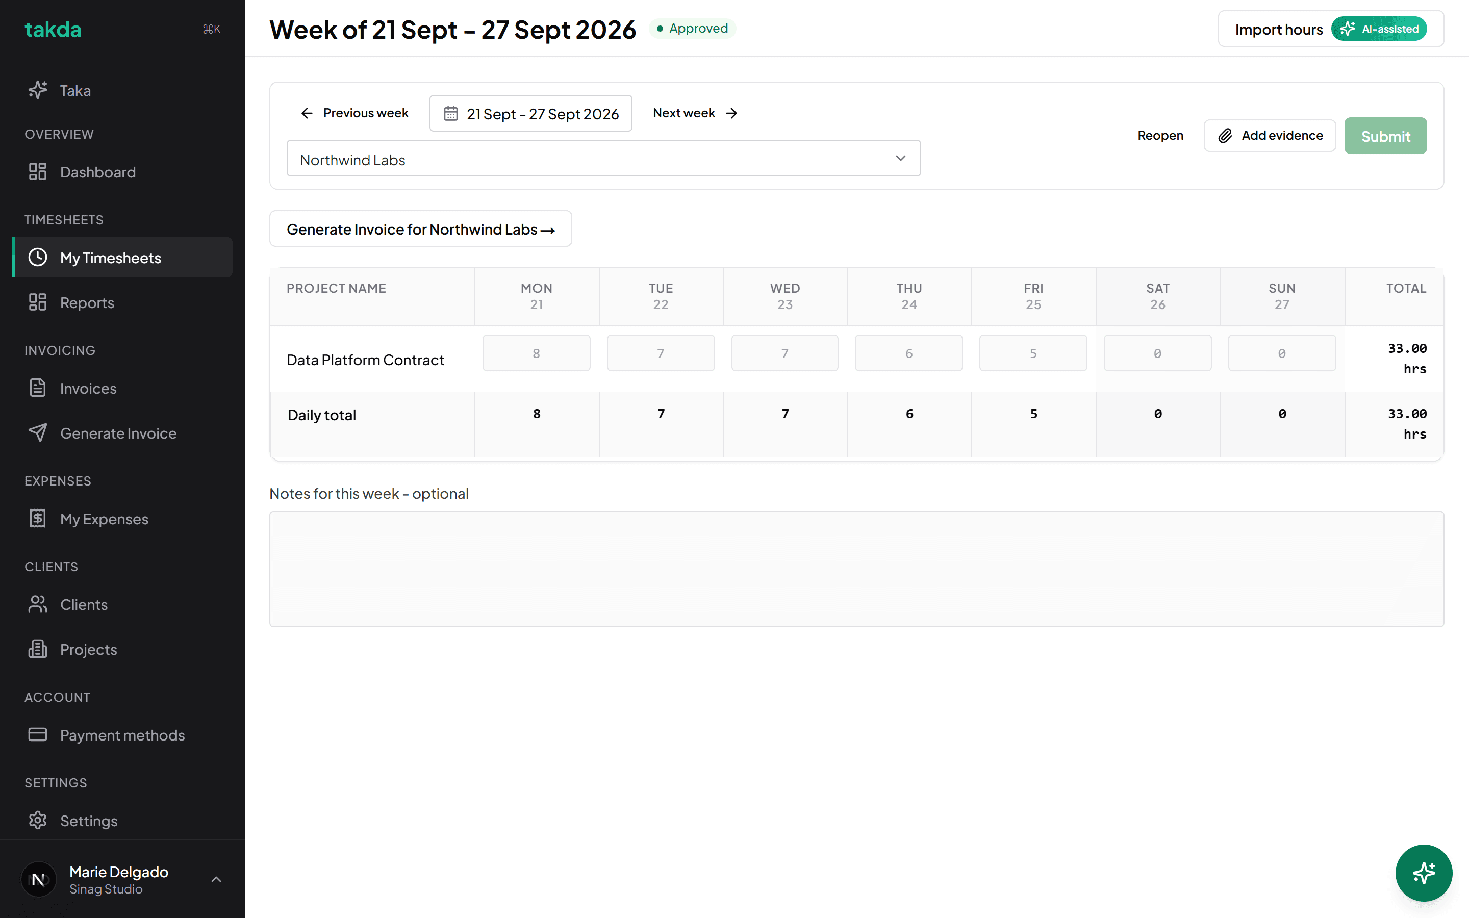The width and height of the screenshot is (1469, 918).
Task: Open the Northwind Labs client dropdown
Action: (x=603, y=159)
